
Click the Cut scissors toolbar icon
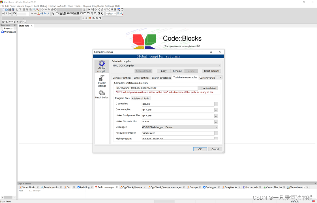[x=24, y=10]
